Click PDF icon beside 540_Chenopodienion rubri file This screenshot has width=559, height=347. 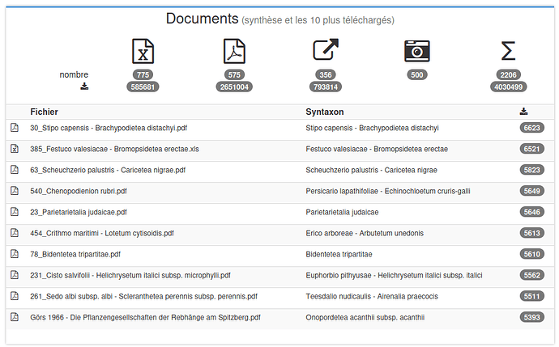click(15, 190)
